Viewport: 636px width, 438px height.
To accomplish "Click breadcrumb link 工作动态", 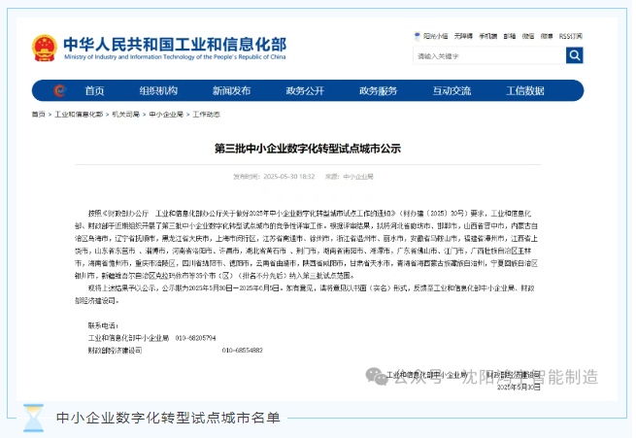I will coord(206,115).
